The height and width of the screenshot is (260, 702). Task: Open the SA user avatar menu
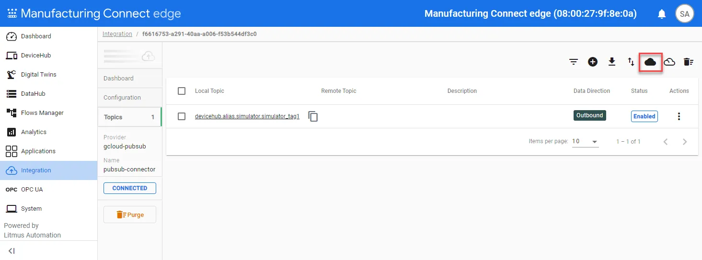point(684,14)
